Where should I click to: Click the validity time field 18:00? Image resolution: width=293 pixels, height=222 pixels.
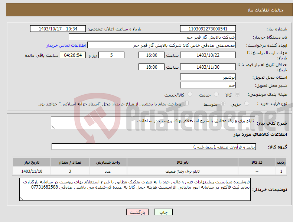(x=152, y=67)
